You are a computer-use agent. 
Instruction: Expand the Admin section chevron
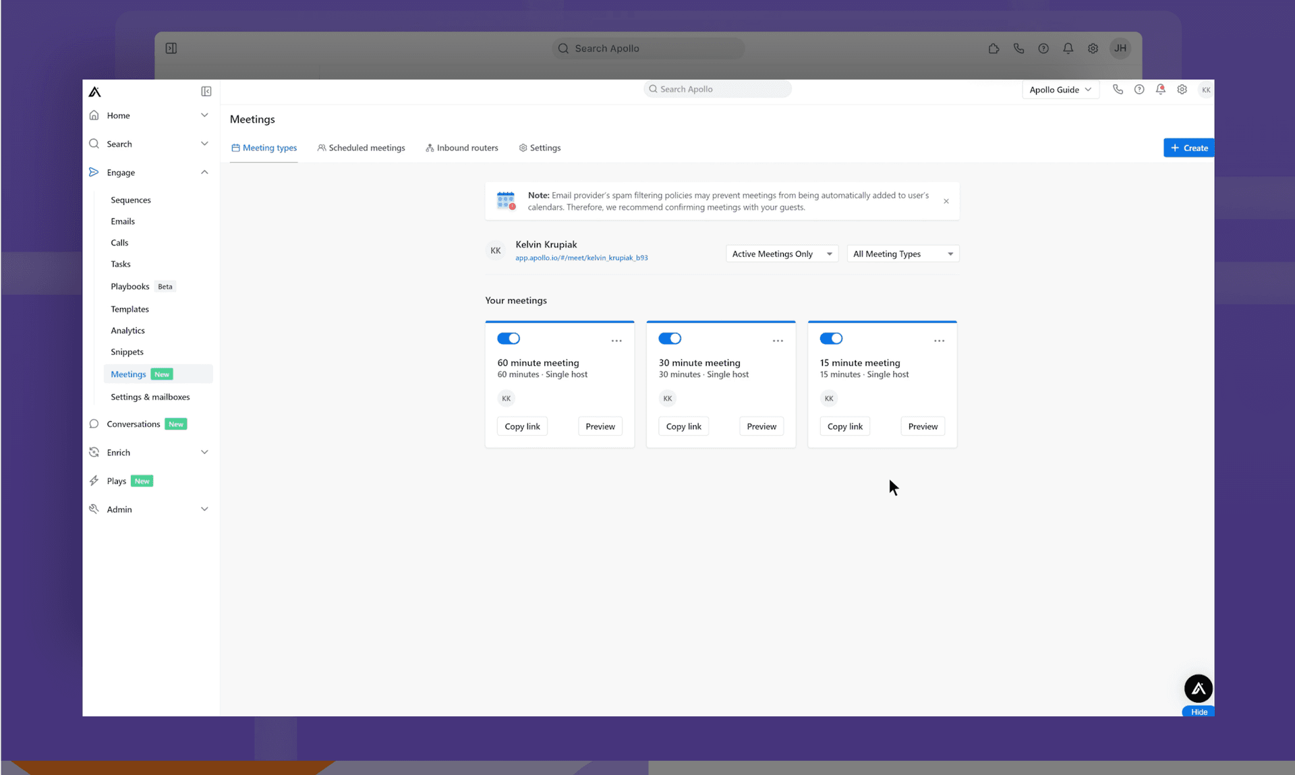(x=204, y=509)
